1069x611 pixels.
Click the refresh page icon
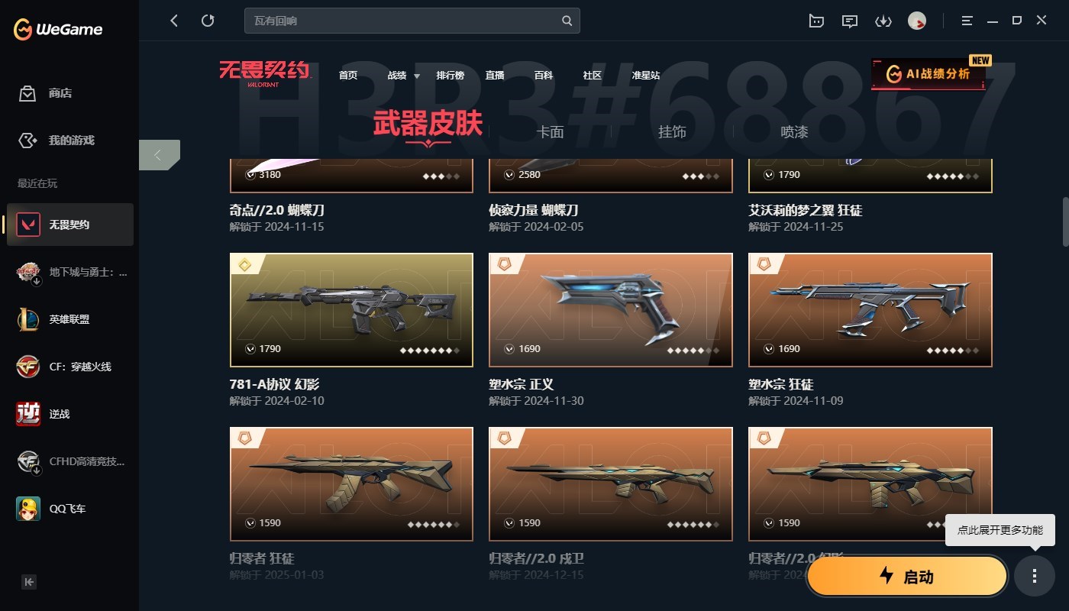point(208,21)
